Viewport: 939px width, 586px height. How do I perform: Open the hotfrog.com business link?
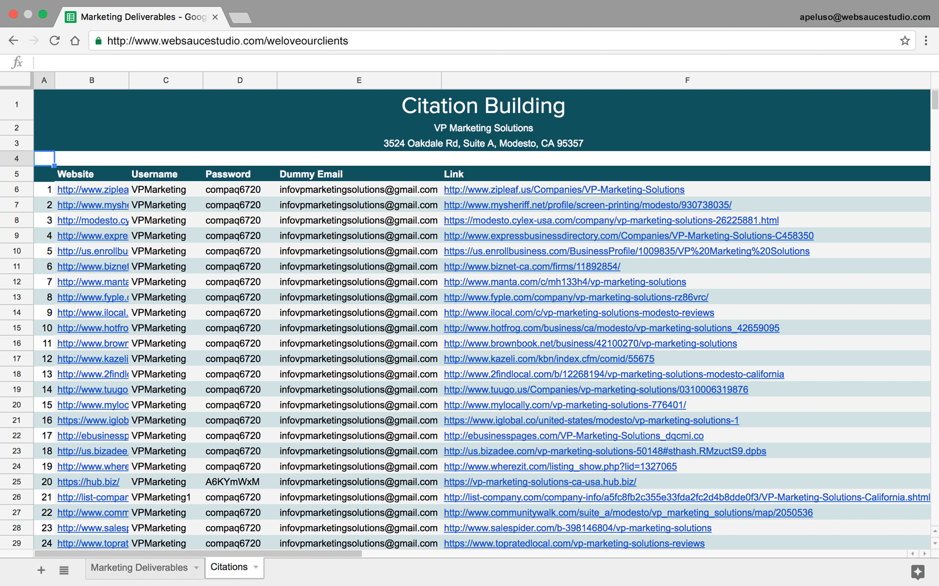(612, 328)
